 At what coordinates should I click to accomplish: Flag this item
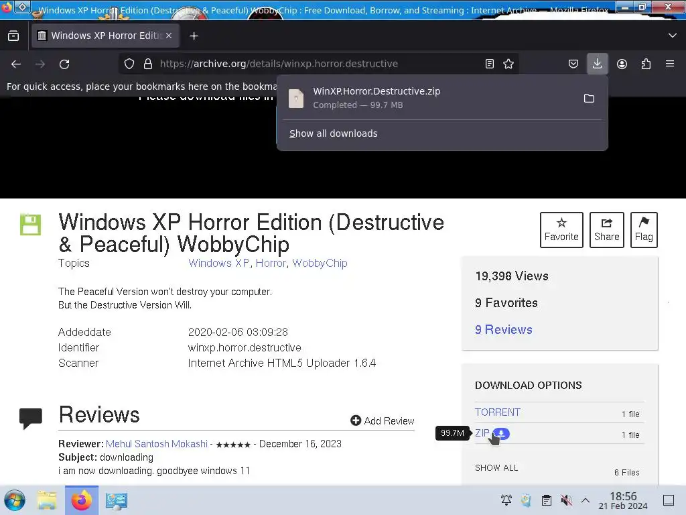tap(644, 230)
